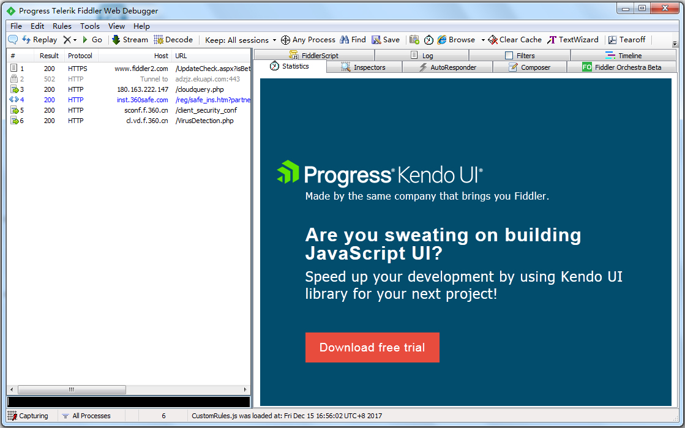Open the AutoResponder tab
Screen dimensions: 685x428
pos(447,67)
